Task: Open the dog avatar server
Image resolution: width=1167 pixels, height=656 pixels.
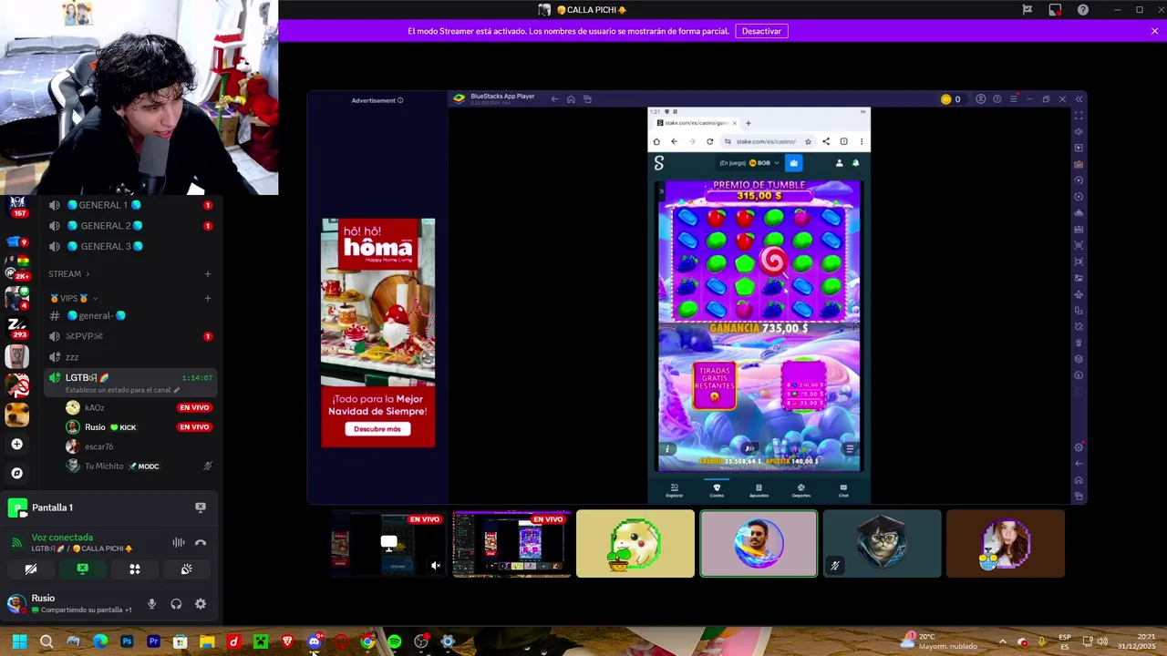Action: (x=16, y=415)
